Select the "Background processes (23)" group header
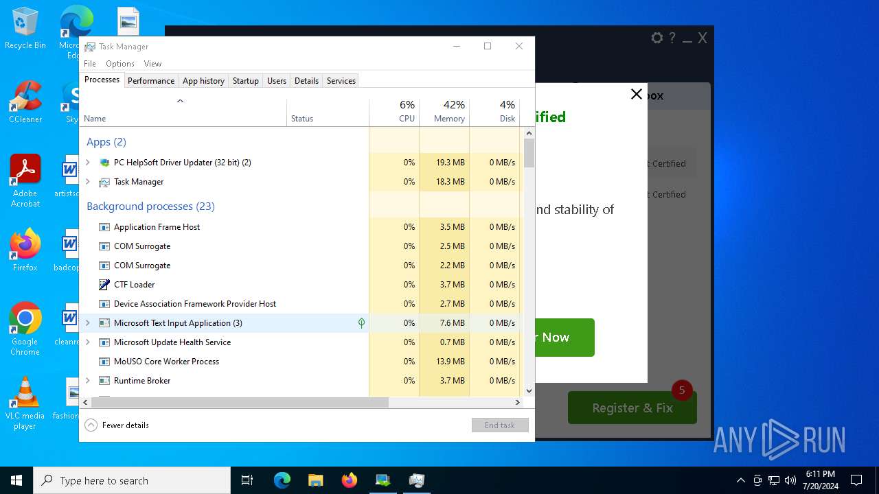Viewport: 879px width, 494px height. coord(150,207)
